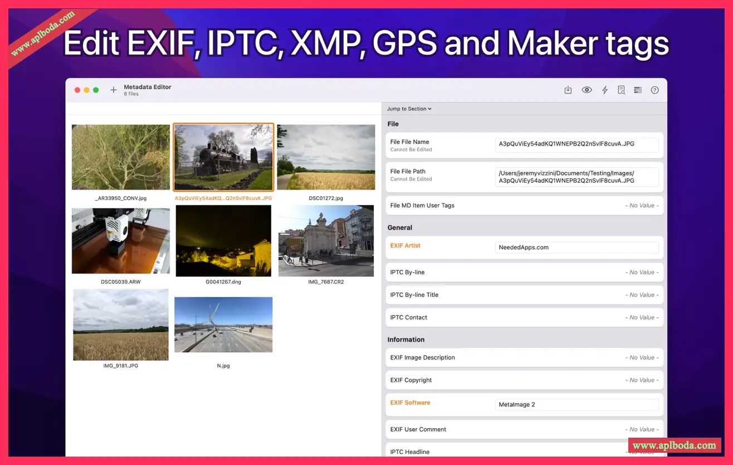Select the DSC05039.ARW 3D printer thumbnail

click(x=121, y=241)
